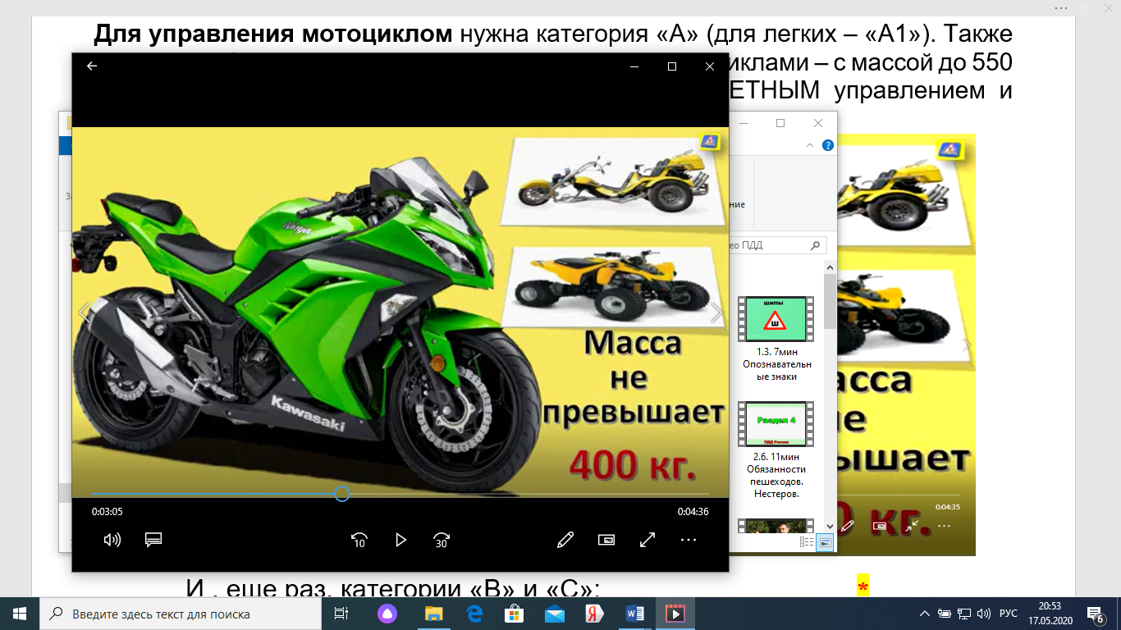The image size is (1121, 630).
Task: Minimize the File Explorer window
Action: (x=743, y=123)
